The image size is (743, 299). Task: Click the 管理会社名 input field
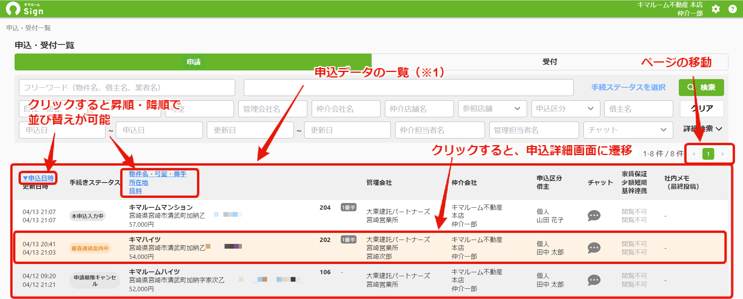click(x=273, y=109)
